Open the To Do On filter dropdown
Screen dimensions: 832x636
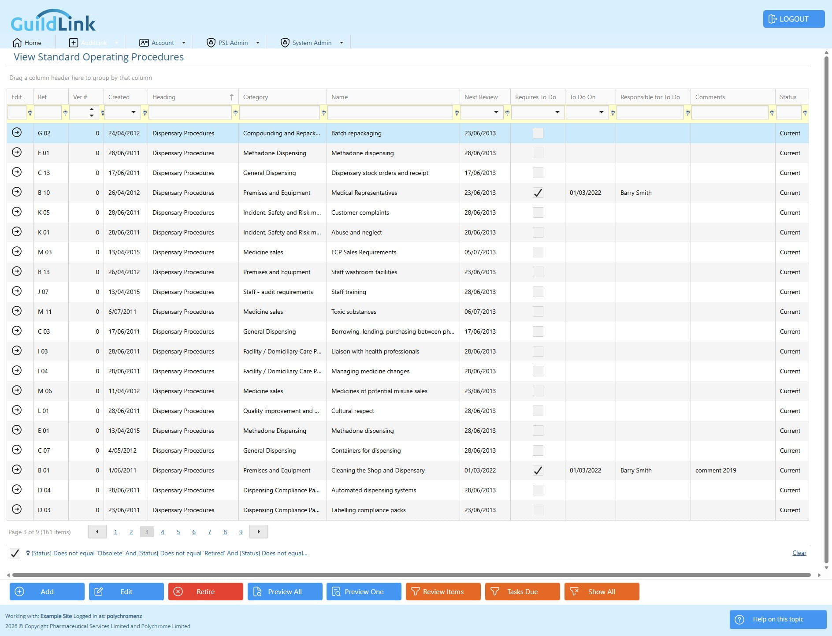tap(602, 112)
